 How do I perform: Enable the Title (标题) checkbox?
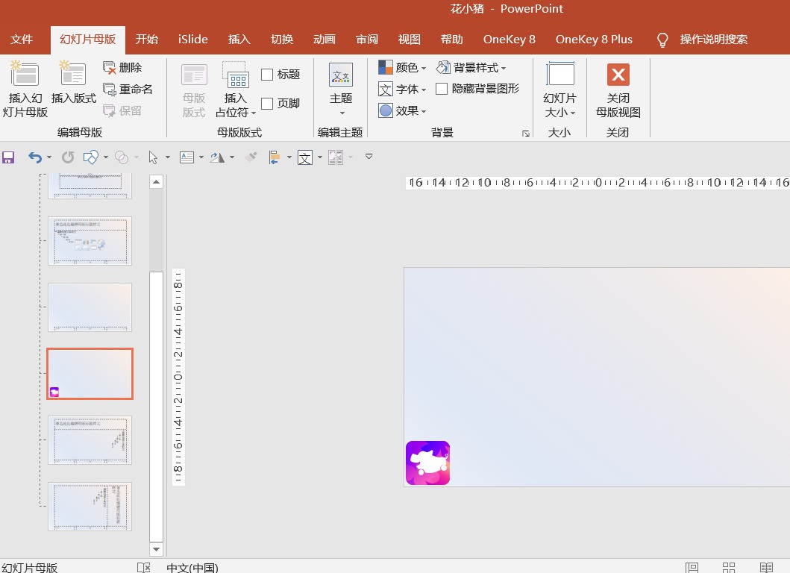(267, 75)
